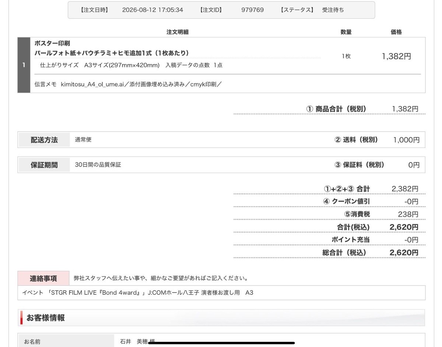Click the item row number 1 cell
Screen dimensions: 442x347
tap(24, 65)
